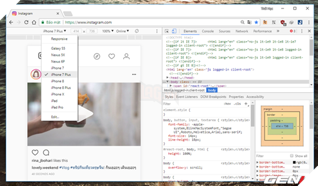Screen dimensions: 318x186
Task: Open the 100% zoom dropdown
Action: point(108,31)
